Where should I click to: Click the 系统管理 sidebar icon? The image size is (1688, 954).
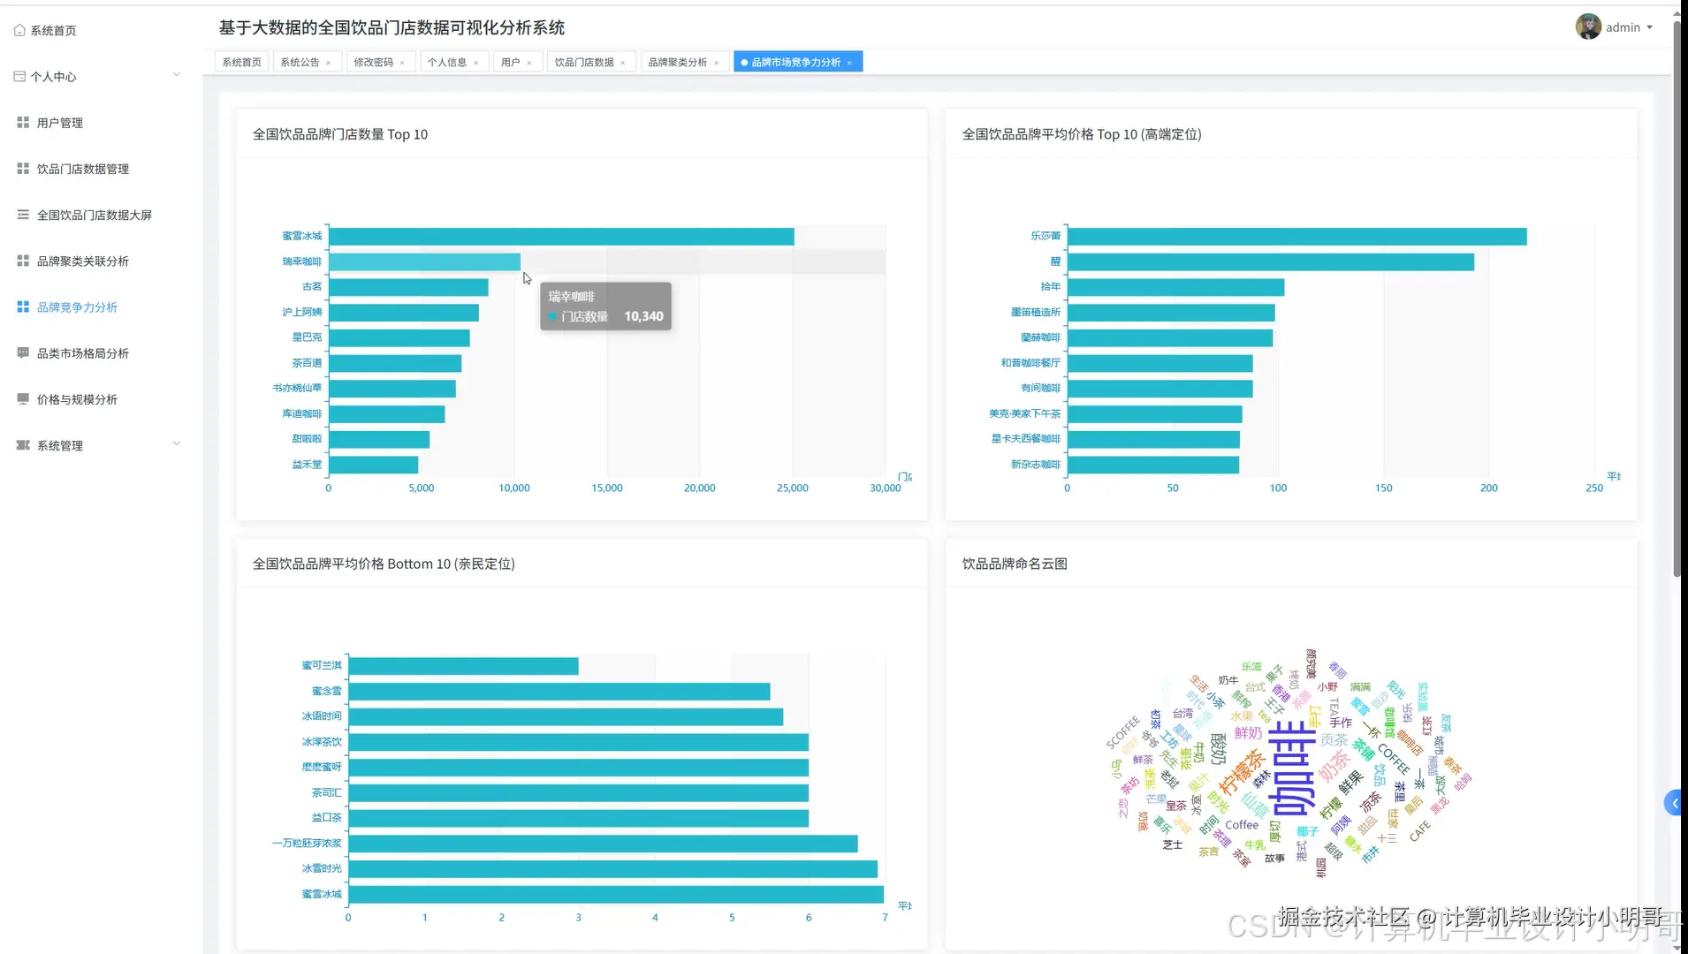coord(23,445)
